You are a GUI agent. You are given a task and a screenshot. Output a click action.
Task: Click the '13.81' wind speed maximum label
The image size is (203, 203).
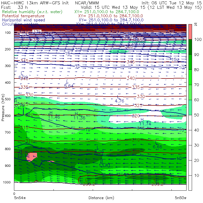[105, 165]
